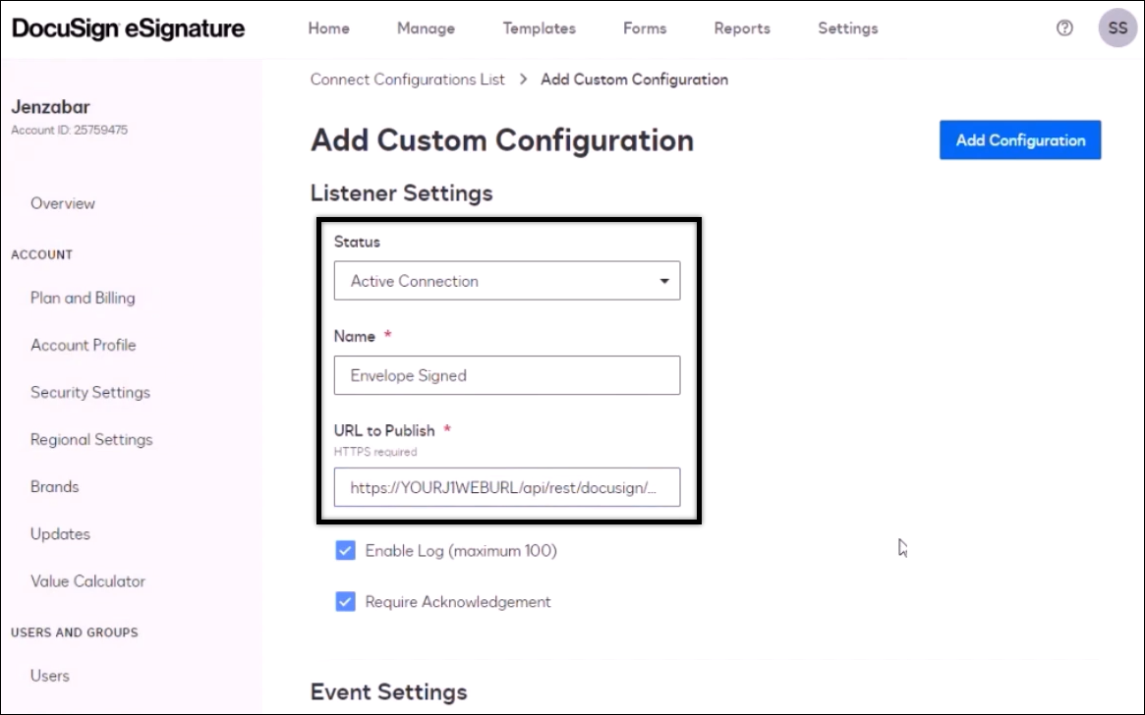Open the SS user profile avatar
Screen dimensions: 1145x715
coord(1117,28)
